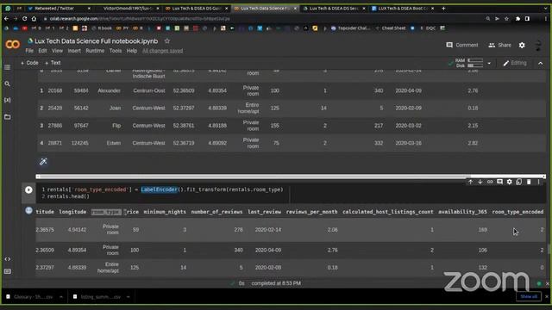552x310 pixels.
Task: Move cell up with arrow icon
Action: point(471,182)
